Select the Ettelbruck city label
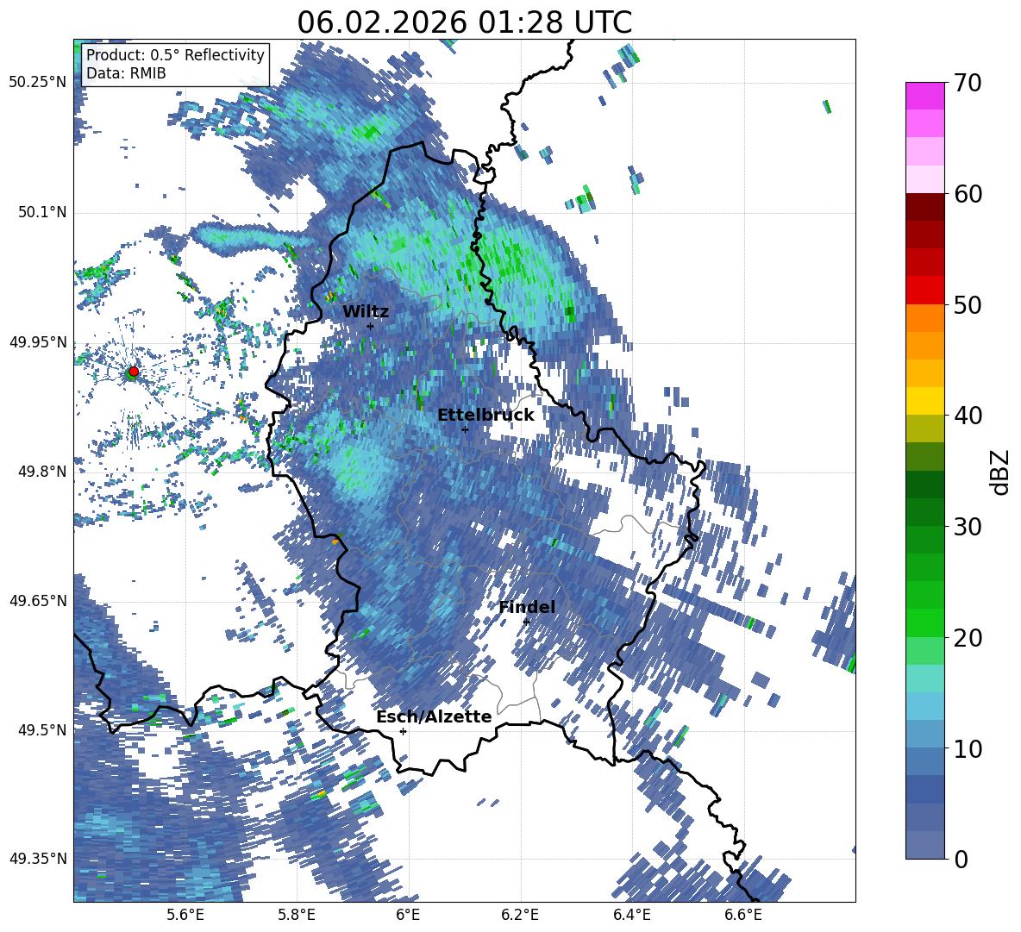 [x=485, y=415]
